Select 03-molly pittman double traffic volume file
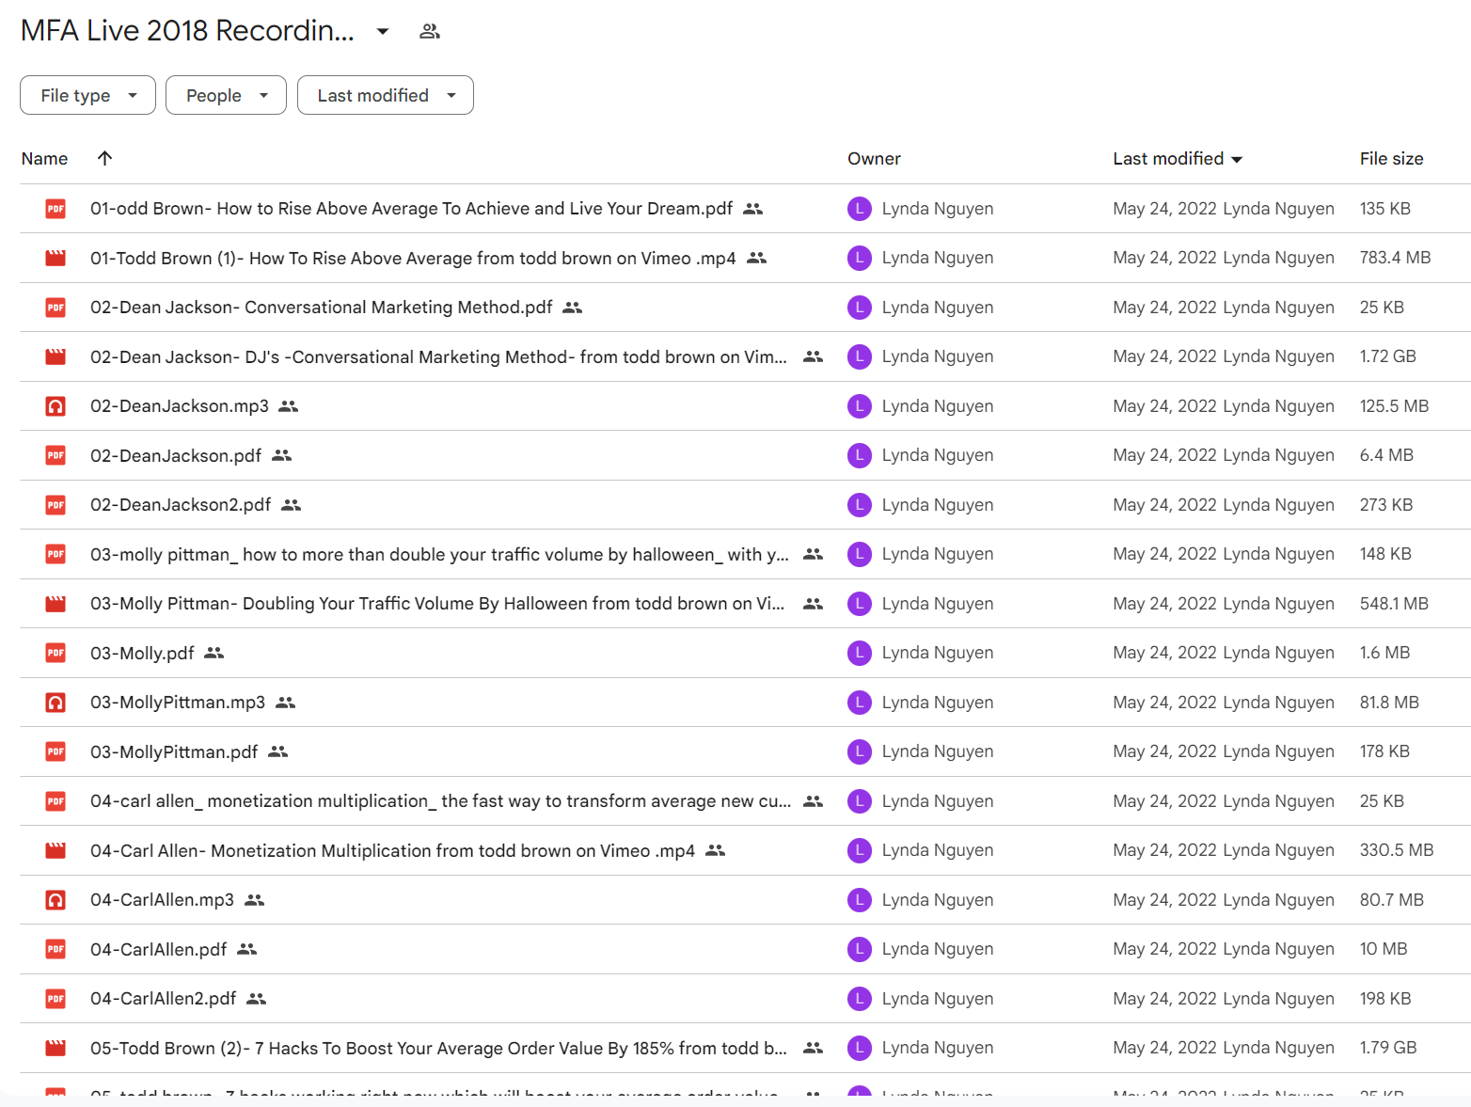Image resolution: width=1471 pixels, height=1107 pixels. (x=439, y=554)
